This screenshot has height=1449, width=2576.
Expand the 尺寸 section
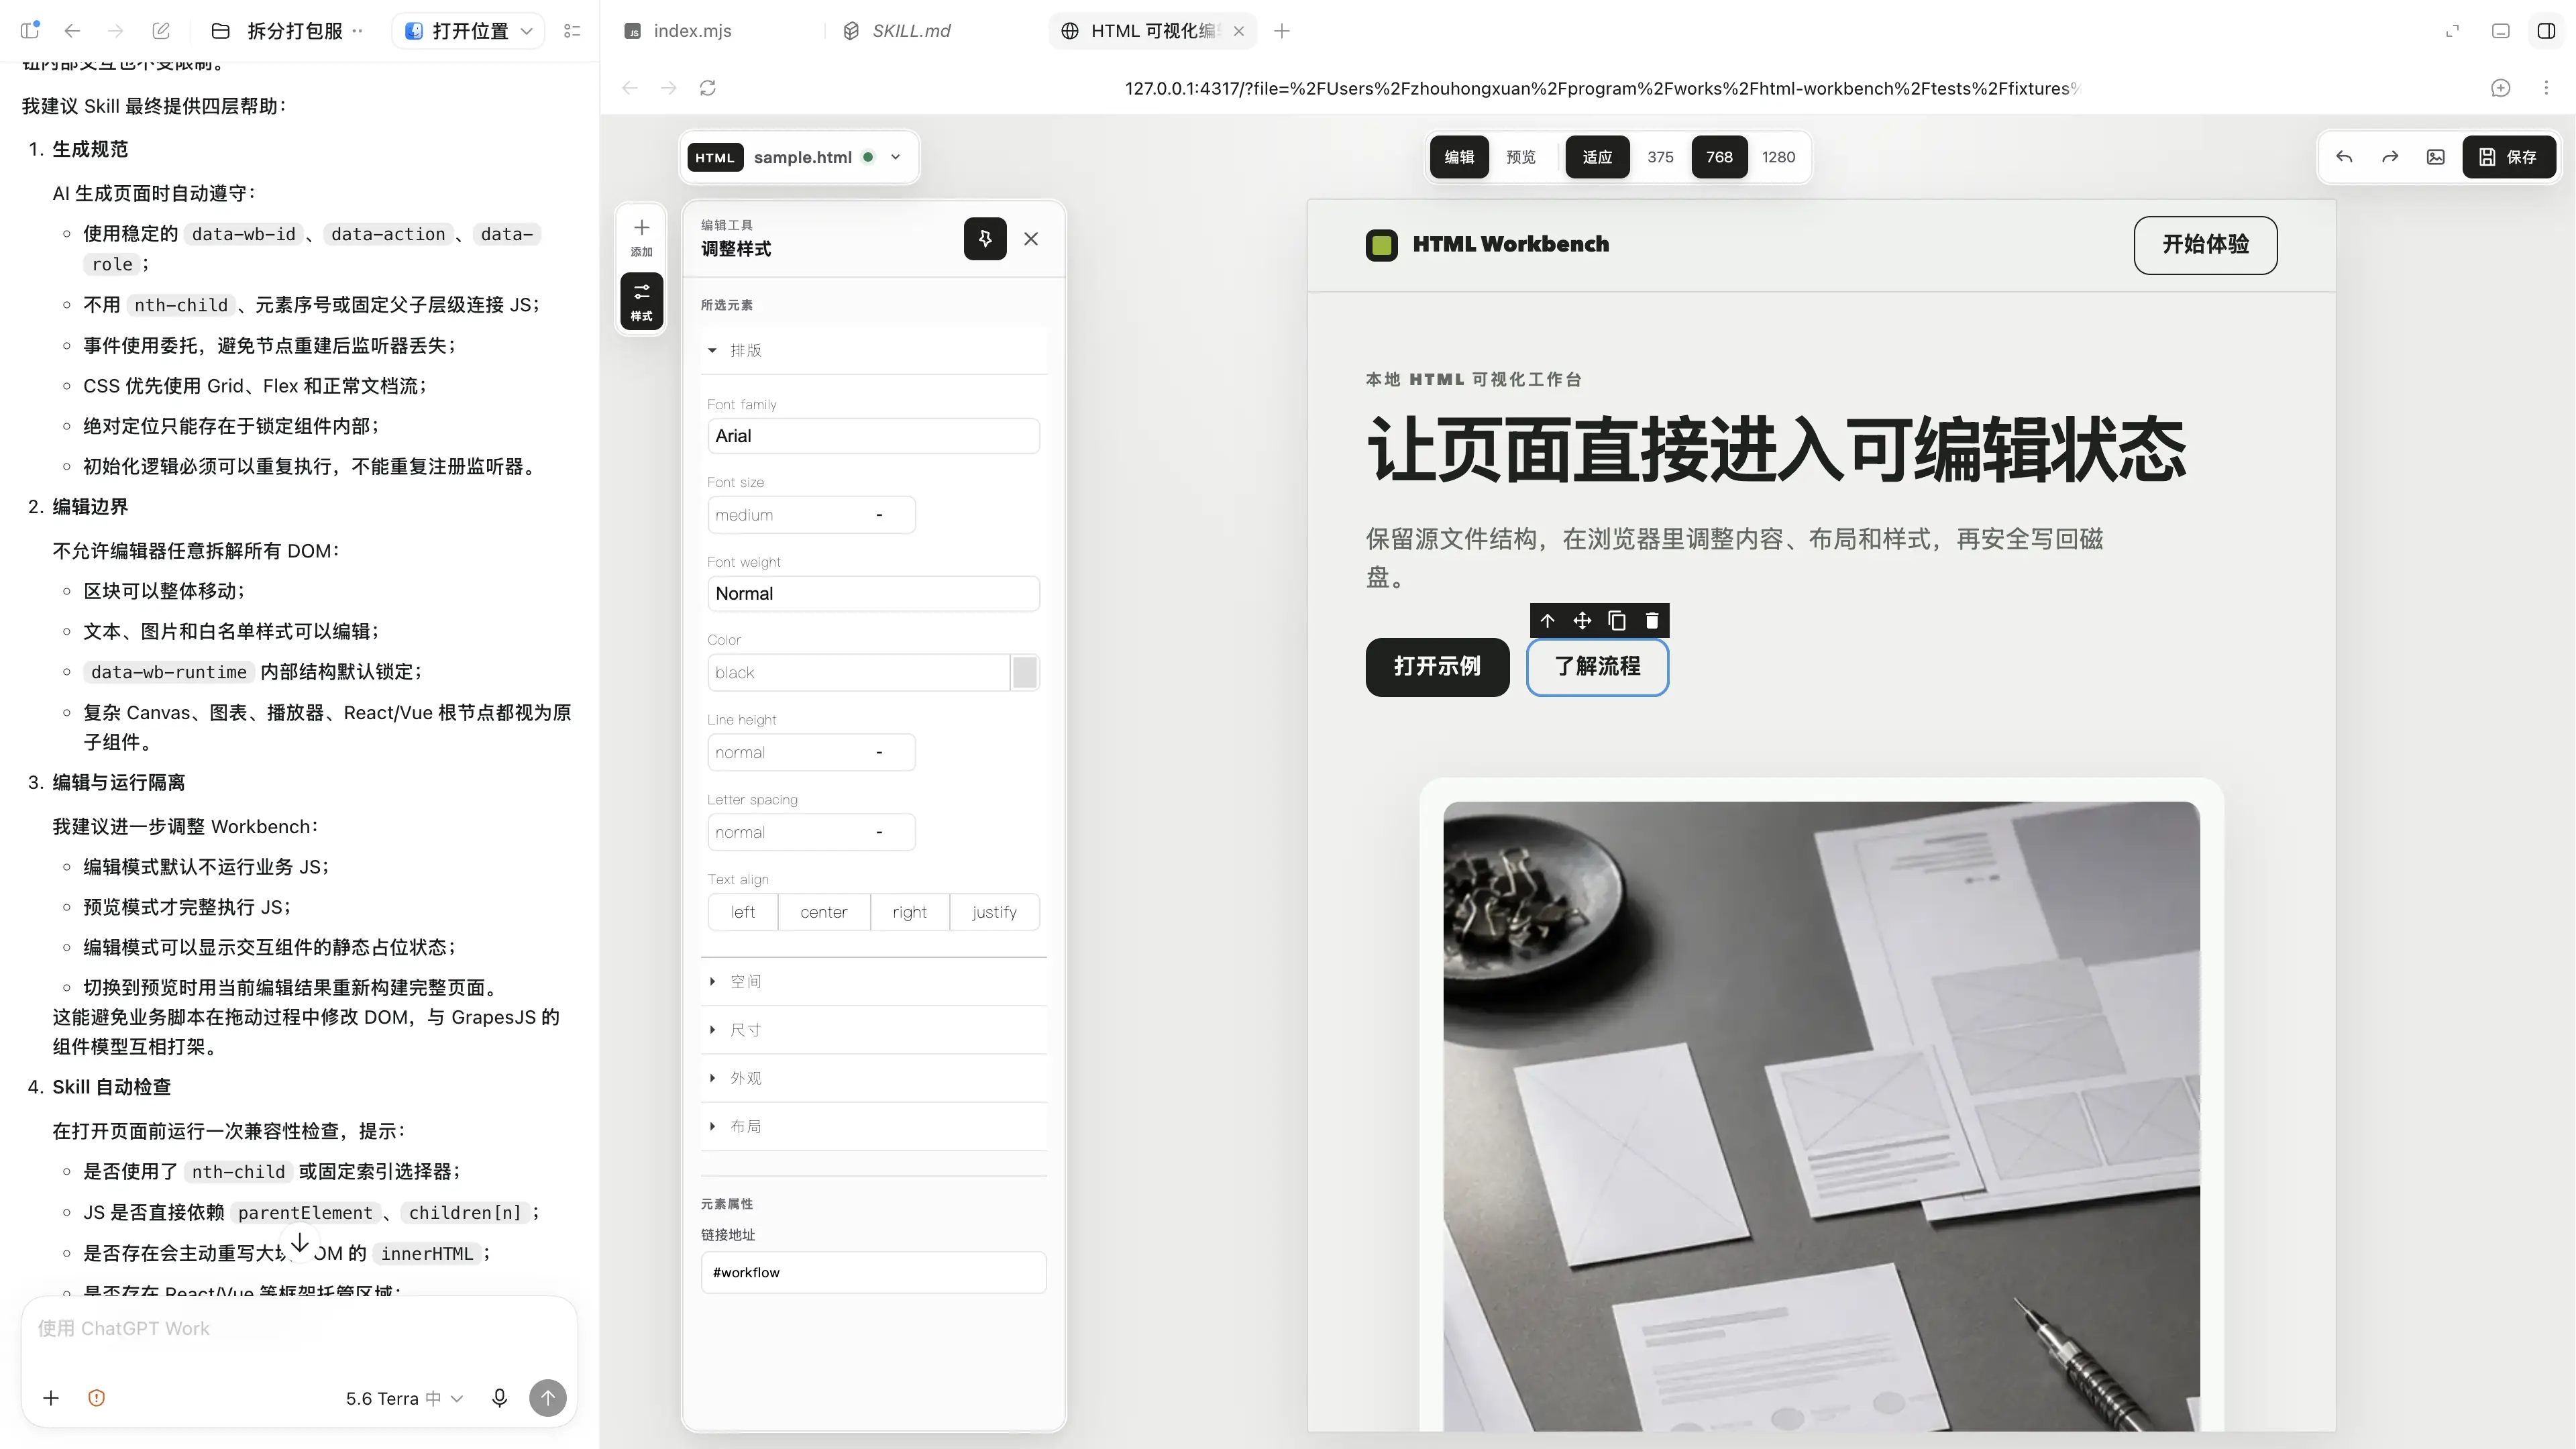pos(874,1030)
